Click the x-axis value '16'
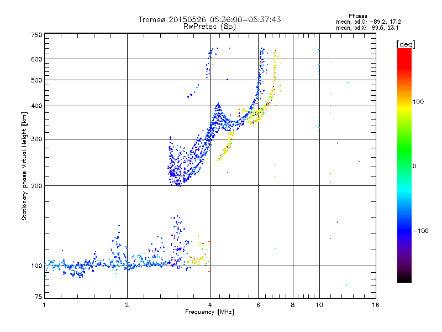442x332 pixels. pyautogui.click(x=376, y=305)
